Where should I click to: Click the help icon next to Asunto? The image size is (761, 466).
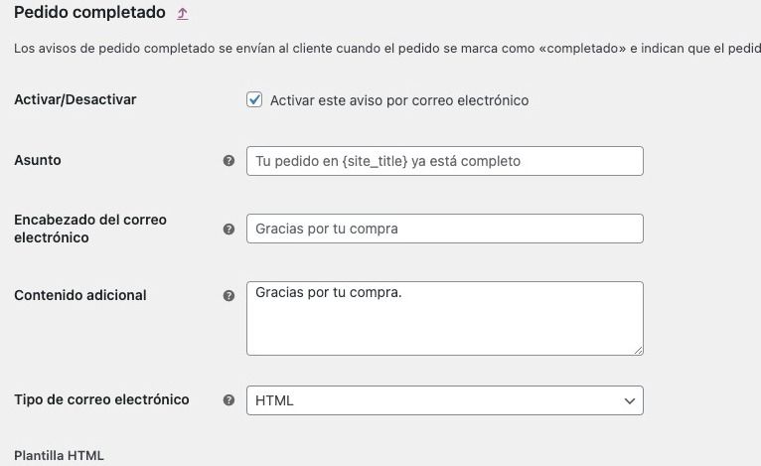[228, 161]
